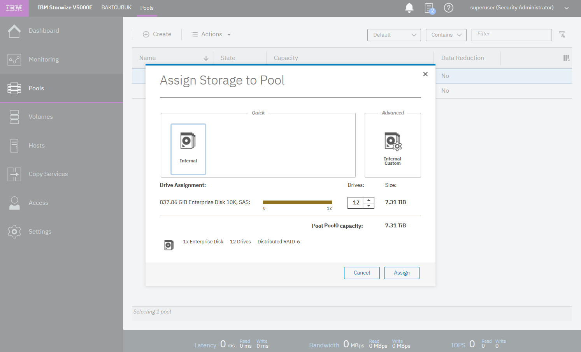Click the Pools breadcrumb tab

147,8
